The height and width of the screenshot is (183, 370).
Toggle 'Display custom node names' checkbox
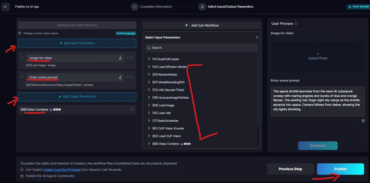pyautogui.click(x=20, y=33)
